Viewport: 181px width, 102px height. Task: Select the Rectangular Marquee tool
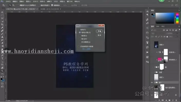click(2, 15)
